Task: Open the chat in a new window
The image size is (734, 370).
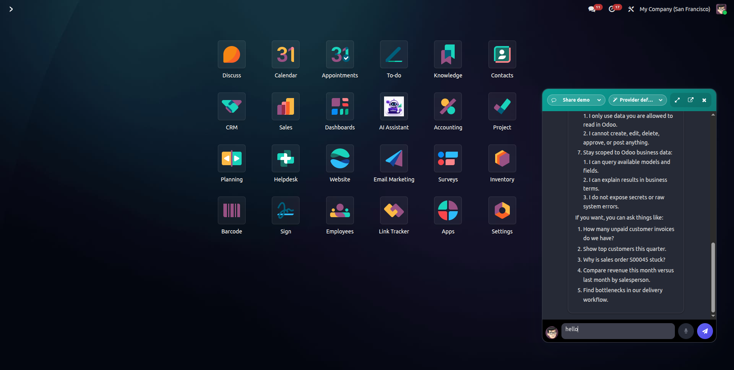Action: coord(691,100)
